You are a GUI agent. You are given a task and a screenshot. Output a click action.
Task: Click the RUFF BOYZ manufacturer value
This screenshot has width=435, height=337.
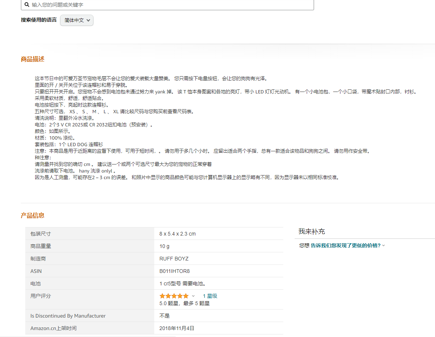(x=174, y=259)
